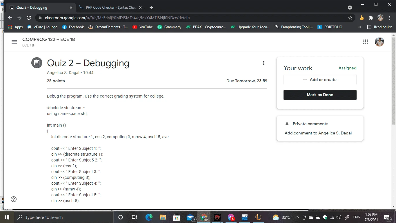The width and height of the screenshot is (396, 223).
Task: Show more bookmarks with the chevron
Action: (x=360, y=27)
